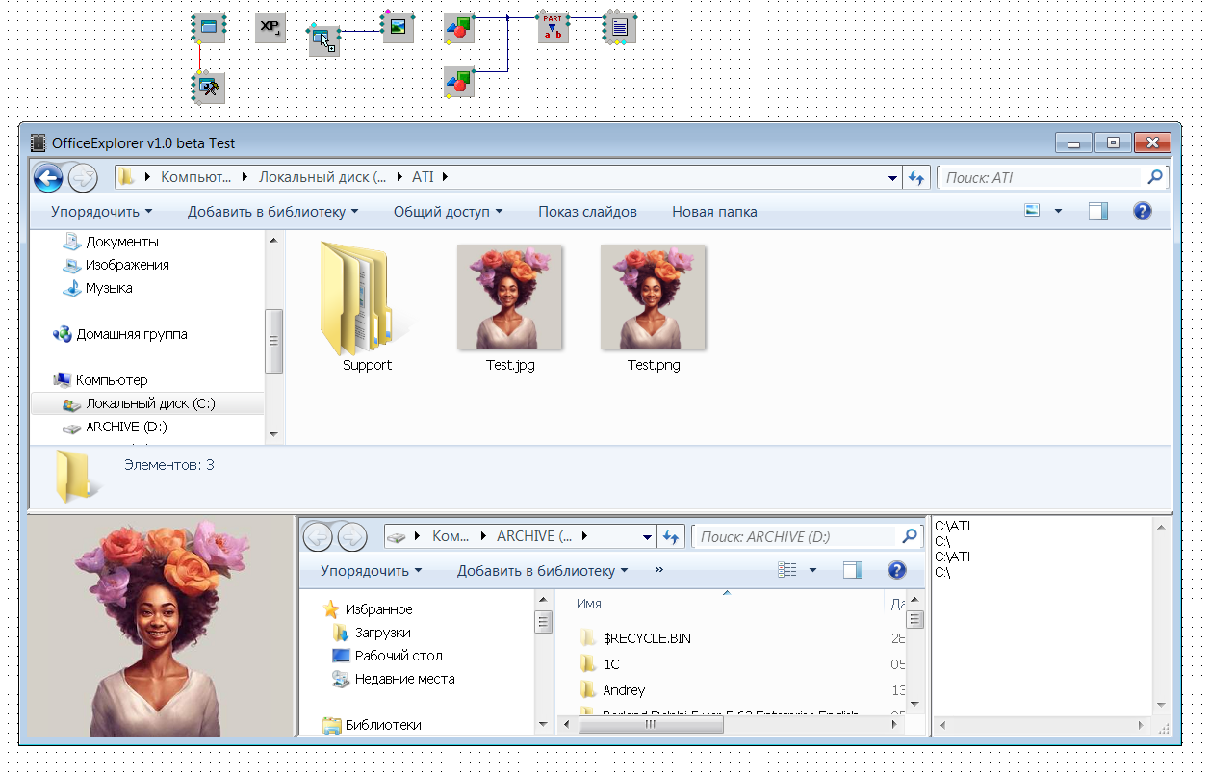Click the Новая папка button

click(714, 211)
